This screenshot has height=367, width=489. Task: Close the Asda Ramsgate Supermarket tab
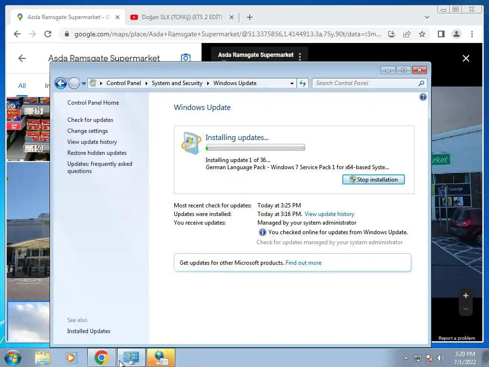click(117, 17)
